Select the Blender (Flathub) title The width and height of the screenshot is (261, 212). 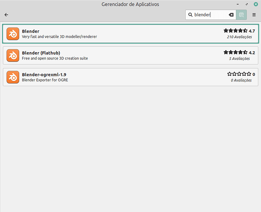(x=41, y=53)
